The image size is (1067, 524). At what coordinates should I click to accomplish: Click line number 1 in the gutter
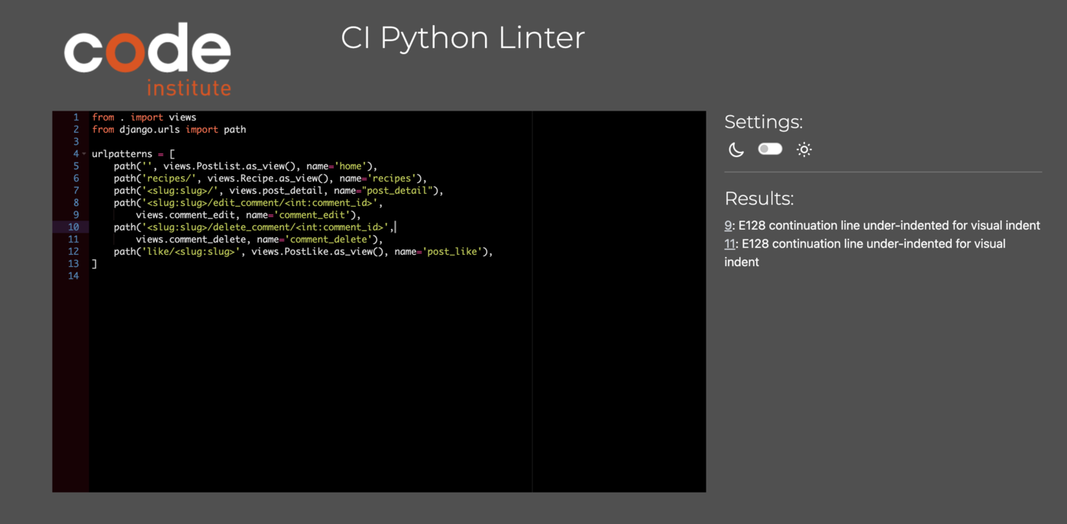76,117
